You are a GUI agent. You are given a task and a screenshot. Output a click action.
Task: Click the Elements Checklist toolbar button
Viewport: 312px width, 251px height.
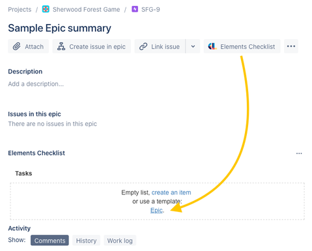[242, 46]
